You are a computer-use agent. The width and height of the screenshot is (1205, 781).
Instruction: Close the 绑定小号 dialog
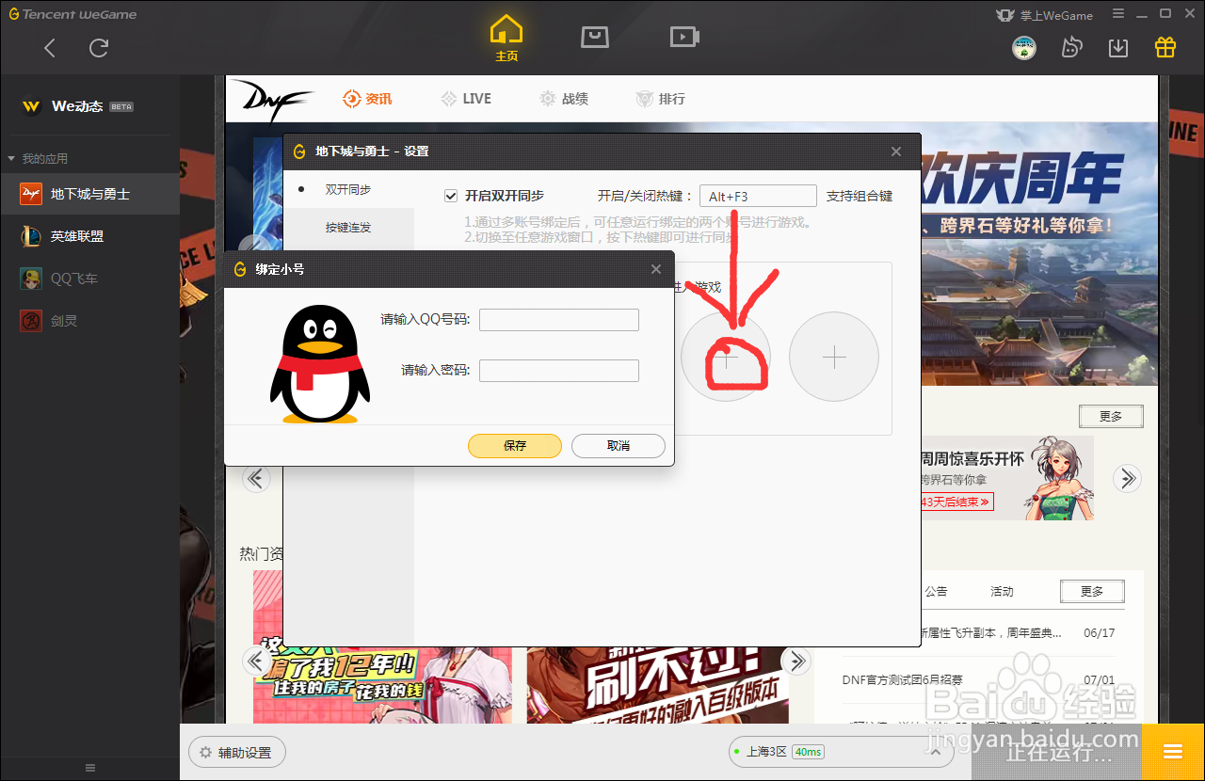point(656,269)
